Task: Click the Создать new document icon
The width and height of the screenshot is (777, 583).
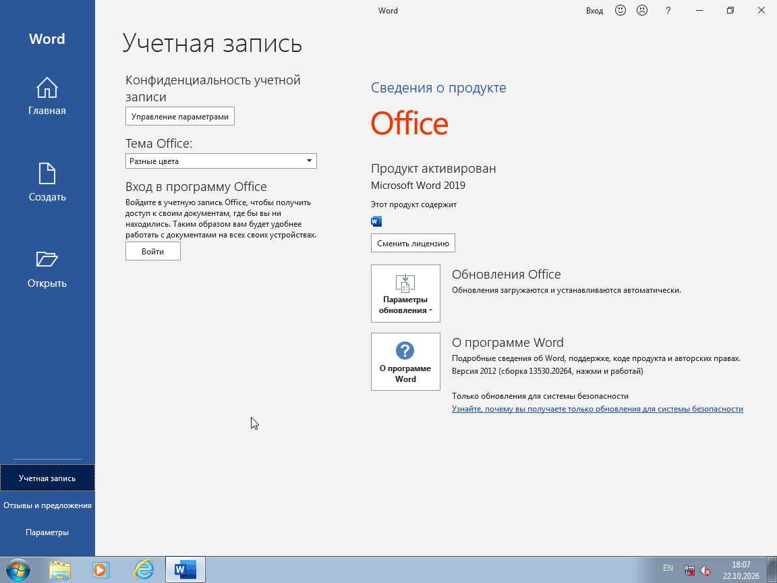Action: 47,173
